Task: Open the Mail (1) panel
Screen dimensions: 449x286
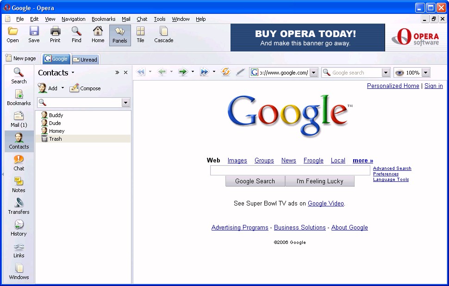Action: click(x=19, y=119)
